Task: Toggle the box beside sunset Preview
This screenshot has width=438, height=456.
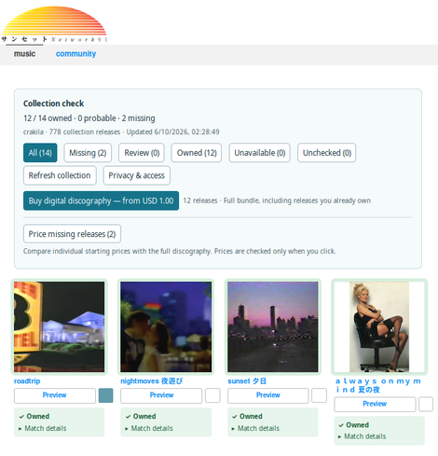Action: point(320,395)
